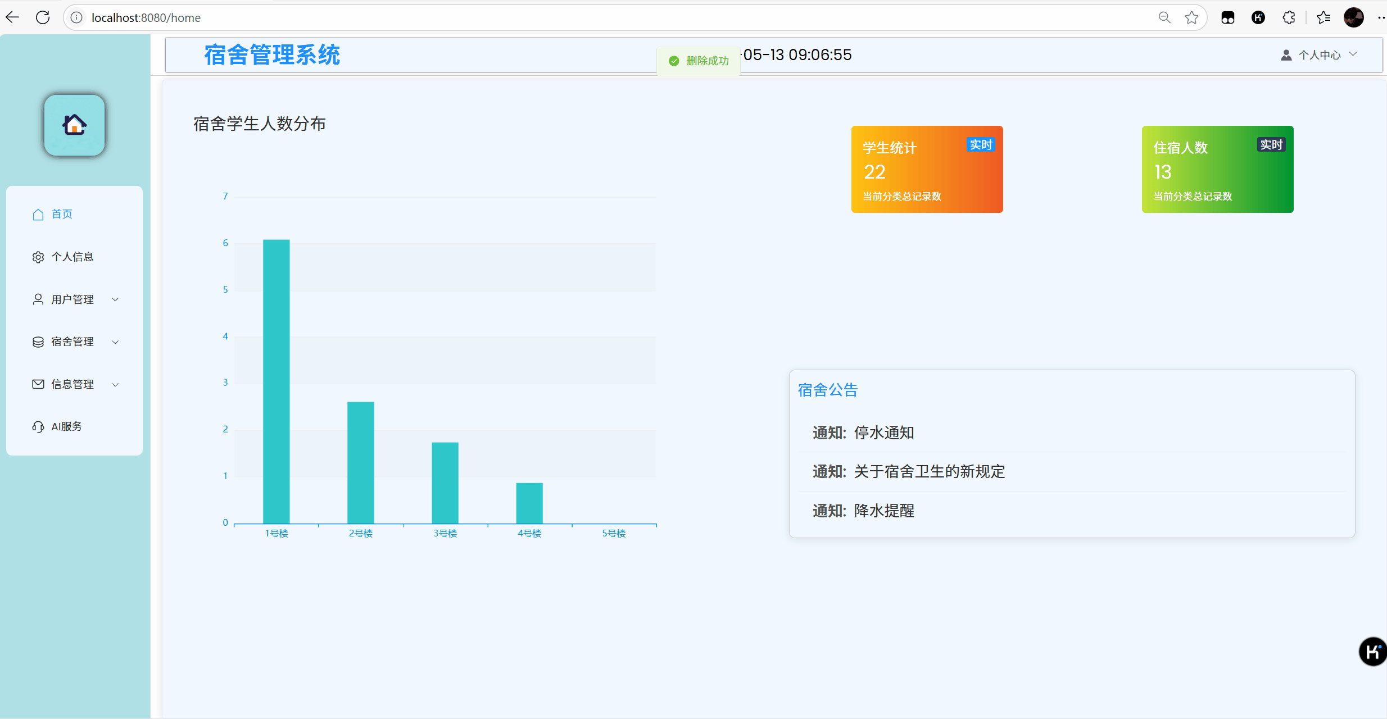Open the 信息管理 envelope icon

38,384
